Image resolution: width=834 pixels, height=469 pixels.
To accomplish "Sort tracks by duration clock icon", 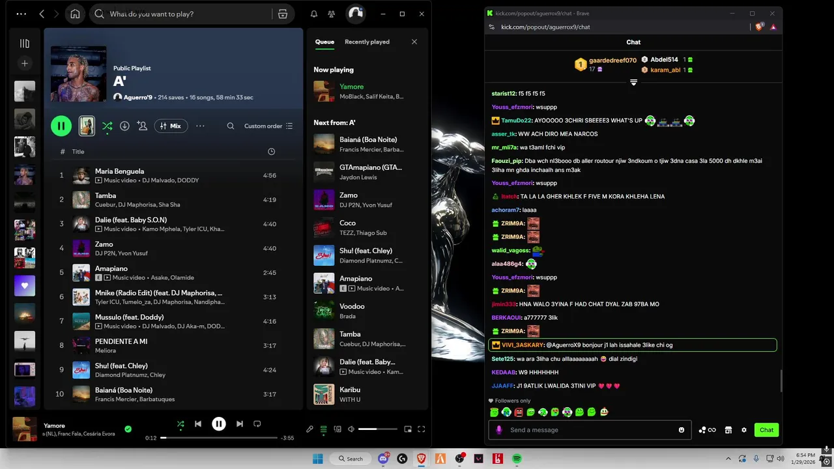I will pyautogui.click(x=272, y=151).
